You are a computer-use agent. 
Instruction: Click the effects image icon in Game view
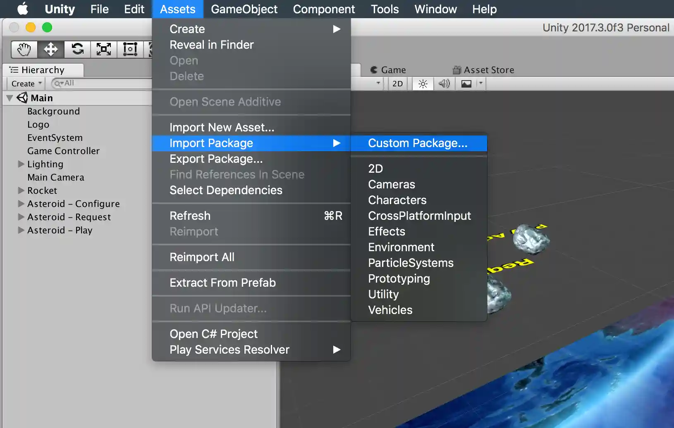coord(467,83)
